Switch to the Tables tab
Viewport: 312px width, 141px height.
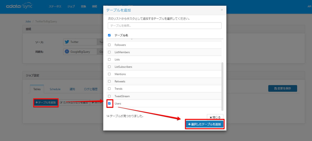[x=37, y=89]
